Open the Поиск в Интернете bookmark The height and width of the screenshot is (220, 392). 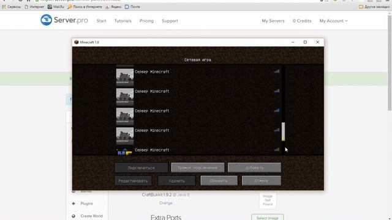[x=85, y=7]
